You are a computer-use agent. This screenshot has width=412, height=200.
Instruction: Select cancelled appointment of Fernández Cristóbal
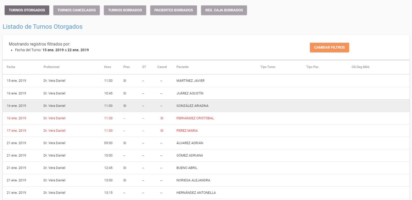coord(195,118)
